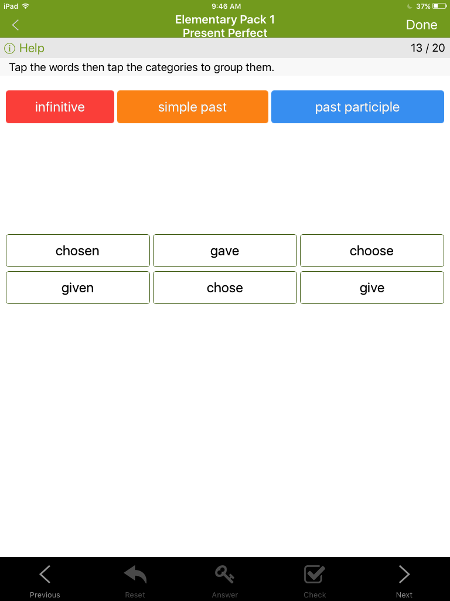Tap the word "gave"
The height and width of the screenshot is (601, 450).
[225, 251]
